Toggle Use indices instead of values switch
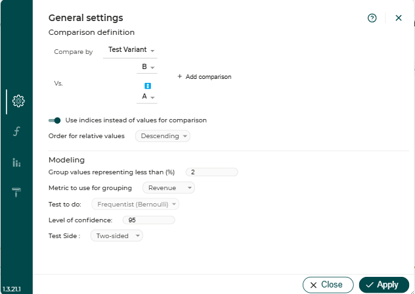Image resolution: width=415 pixels, height=294 pixels. click(x=55, y=120)
